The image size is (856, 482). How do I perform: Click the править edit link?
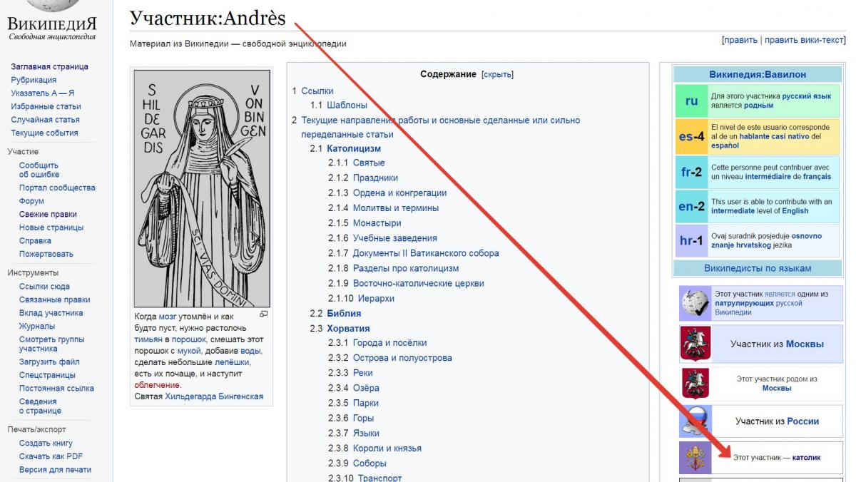[x=740, y=40]
